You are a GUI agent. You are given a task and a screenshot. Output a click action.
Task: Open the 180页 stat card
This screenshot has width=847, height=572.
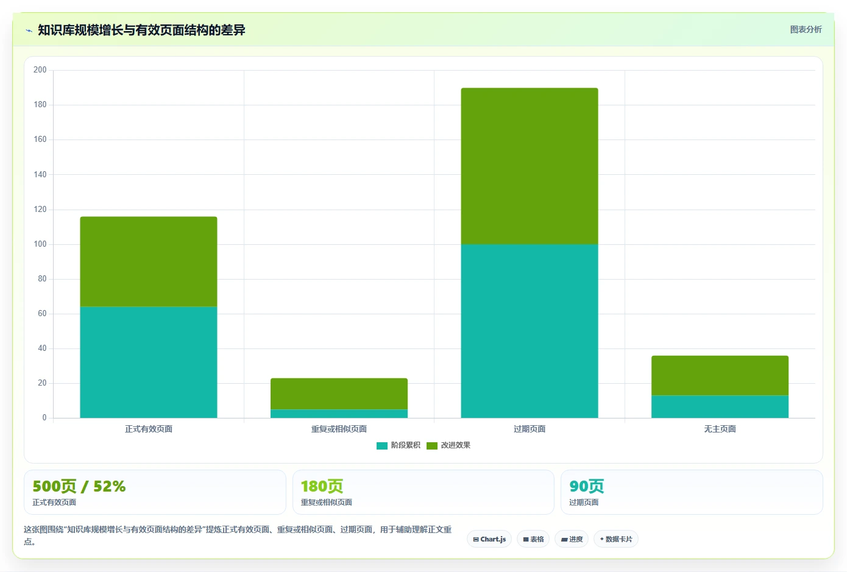pyautogui.click(x=423, y=492)
